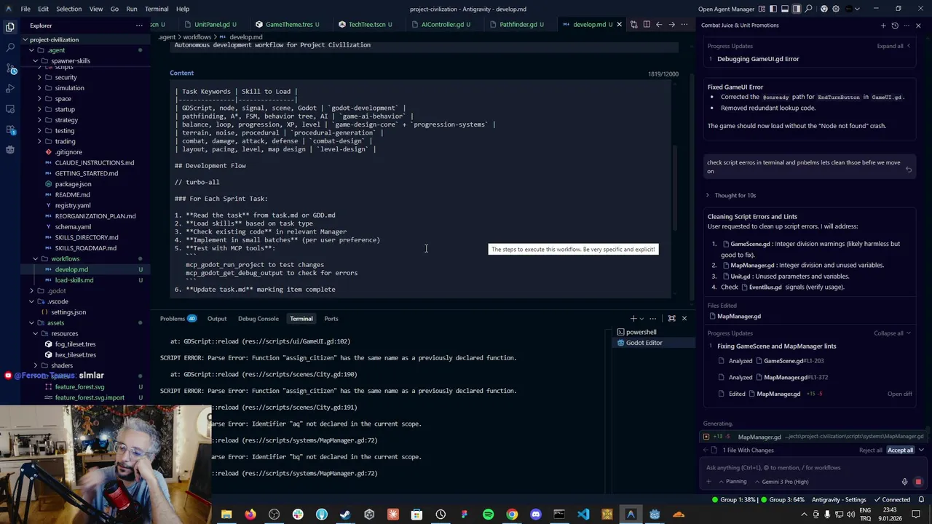
Task: Click Open Changes icon in editor toolbar
Action: coord(633,24)
